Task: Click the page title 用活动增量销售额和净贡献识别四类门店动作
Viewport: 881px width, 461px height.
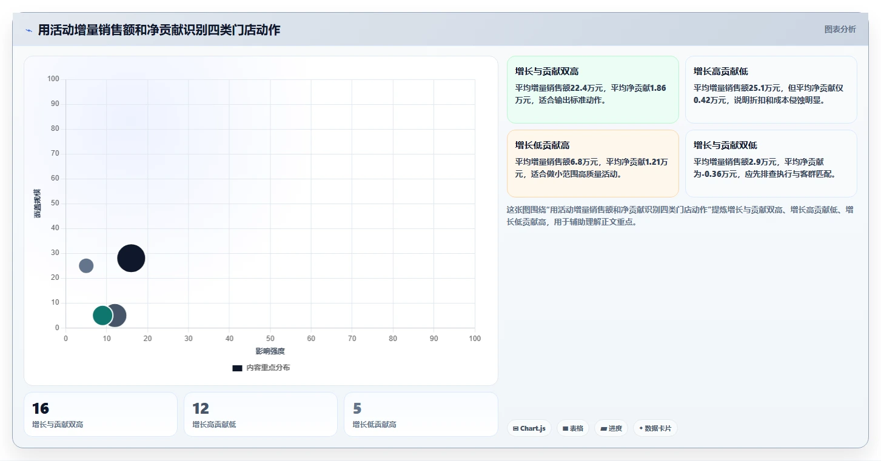Action: click(x=159, y=30)
